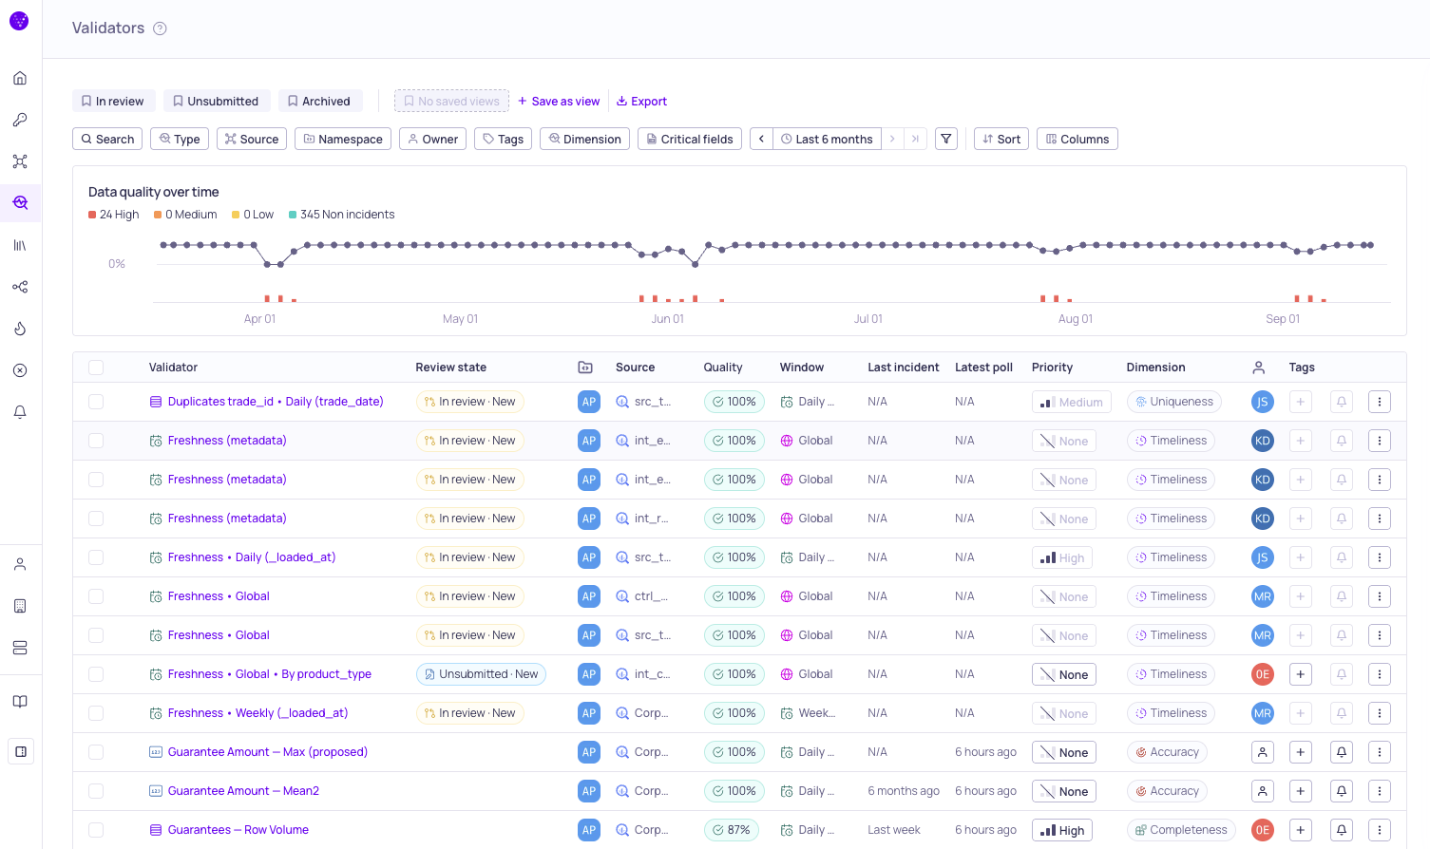This screenshot has width=1430, height=849.
Task: Open the home icon in sidebar
Action: coord(20,78)
